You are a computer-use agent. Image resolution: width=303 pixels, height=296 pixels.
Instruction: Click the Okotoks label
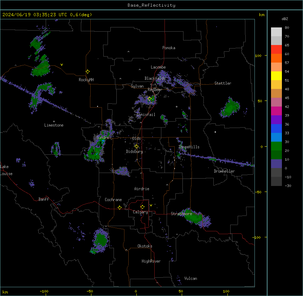point(145,246)
